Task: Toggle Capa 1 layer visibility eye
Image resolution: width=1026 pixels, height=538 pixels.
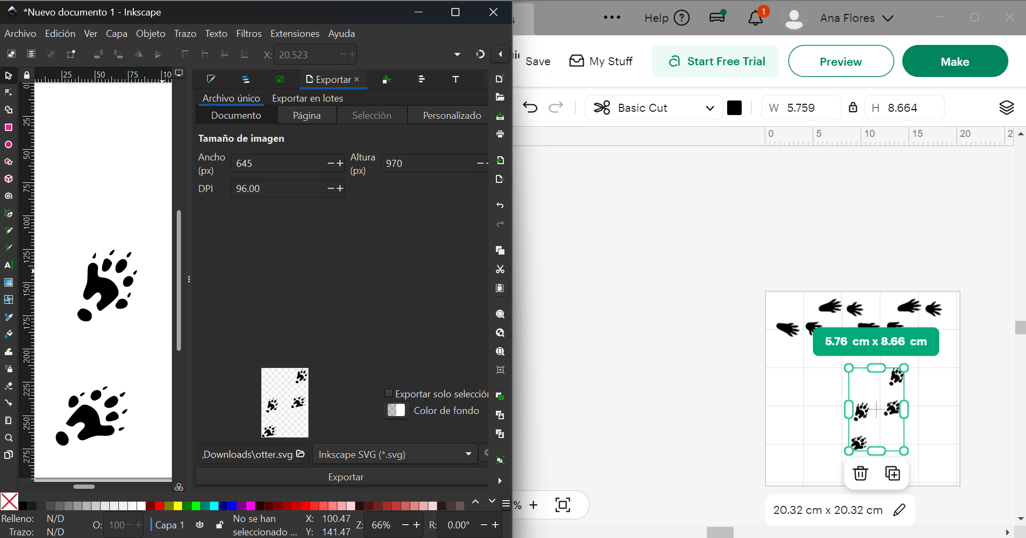Action: tap(200, 525)
